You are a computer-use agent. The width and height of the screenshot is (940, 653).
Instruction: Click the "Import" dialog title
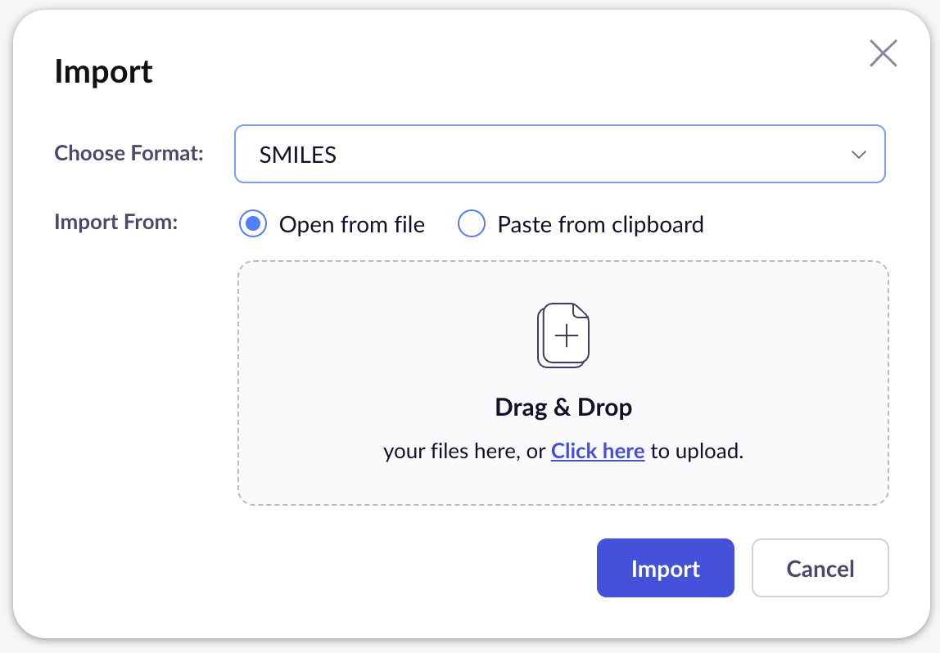tap(103, 72)
